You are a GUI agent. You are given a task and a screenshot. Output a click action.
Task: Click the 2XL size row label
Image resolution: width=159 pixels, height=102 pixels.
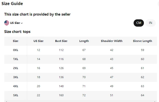click(16, 68)
